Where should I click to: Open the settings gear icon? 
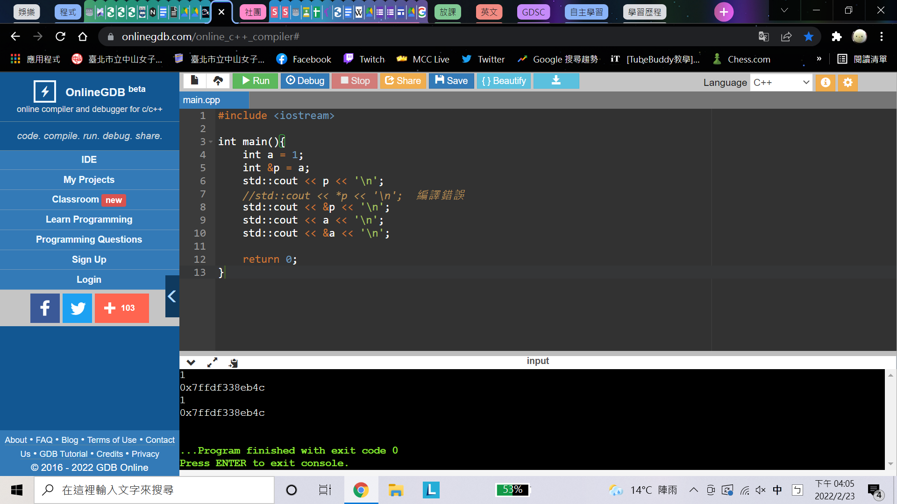pyautogui.click(x=847, y=83)
